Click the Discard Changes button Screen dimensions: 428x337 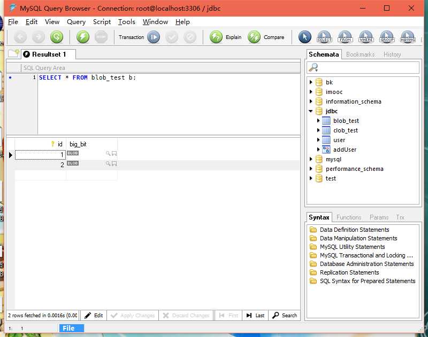point(186,316)
